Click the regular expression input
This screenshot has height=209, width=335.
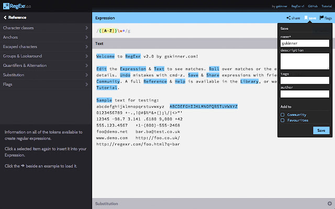pos(113,31)
